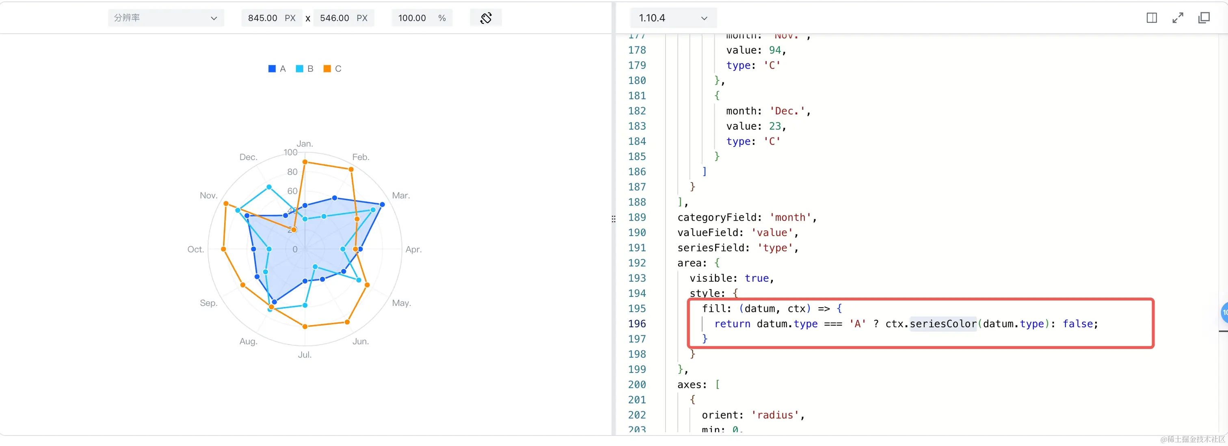1228x446 pixels.
Task: Click the copy code icon
Action: [1204, 18]
